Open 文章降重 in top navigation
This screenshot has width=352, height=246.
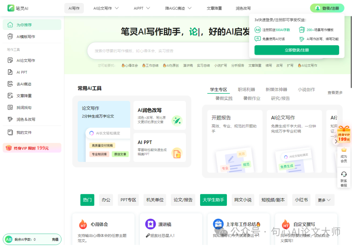pyautogui.click(x=214, y=8)
